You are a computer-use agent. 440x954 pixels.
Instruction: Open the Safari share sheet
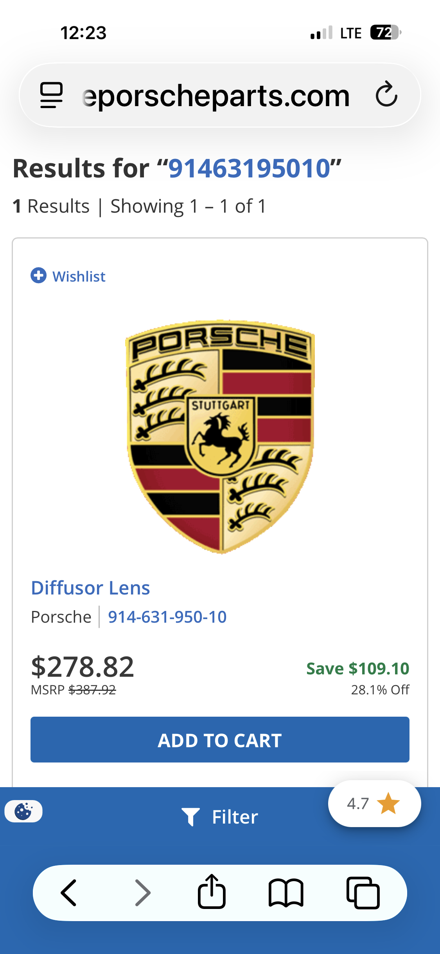[x=212, y=892]
